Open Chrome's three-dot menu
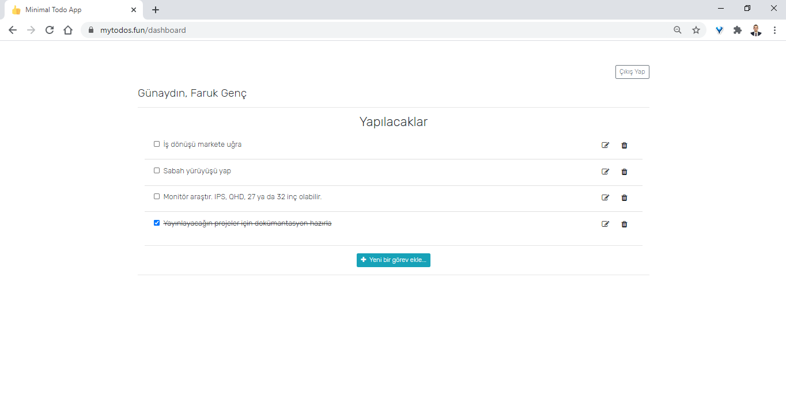This screenshot has height=403, width=786. click(774, 30)
